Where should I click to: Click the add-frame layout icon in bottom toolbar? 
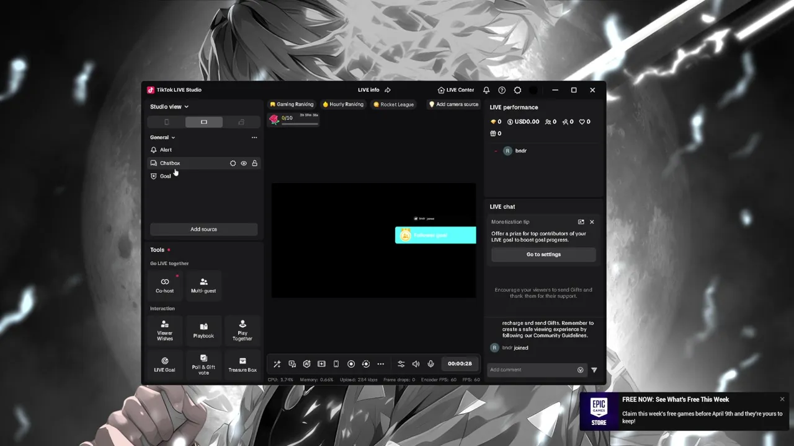(x=321, y=364)
